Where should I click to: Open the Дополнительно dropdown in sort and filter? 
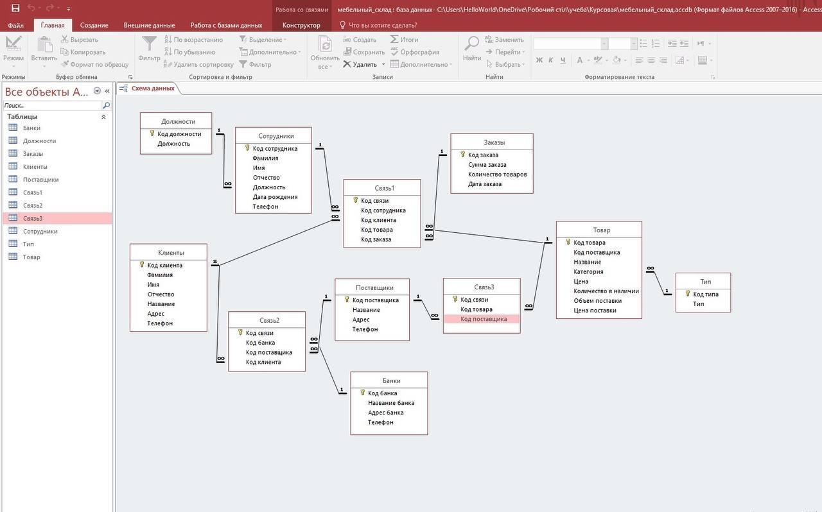tap(270, 52)
